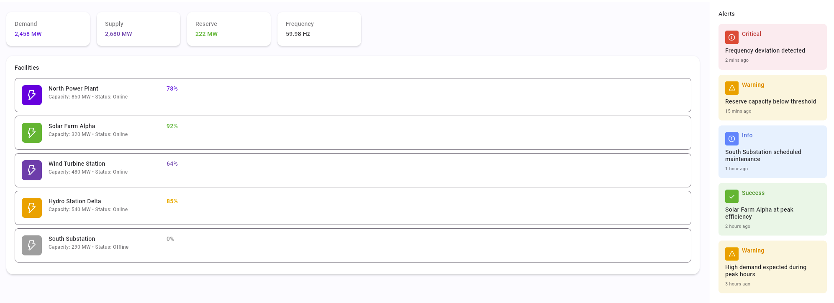Viewport: 834px width, 303px height.
Task: Click the green Solar Farm Alpha icon
Action: click(32, 133)
